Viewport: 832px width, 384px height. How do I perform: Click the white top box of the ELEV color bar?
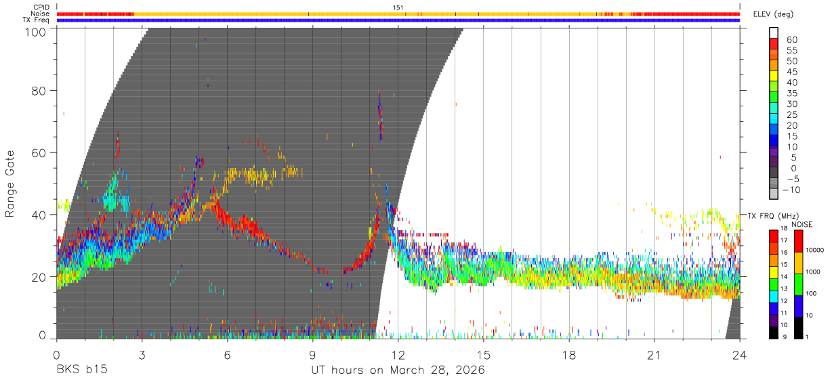coord(774,33)
